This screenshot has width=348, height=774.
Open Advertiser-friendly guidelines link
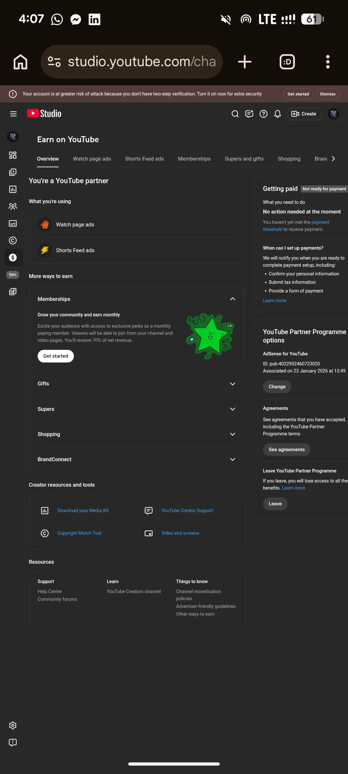206,606
